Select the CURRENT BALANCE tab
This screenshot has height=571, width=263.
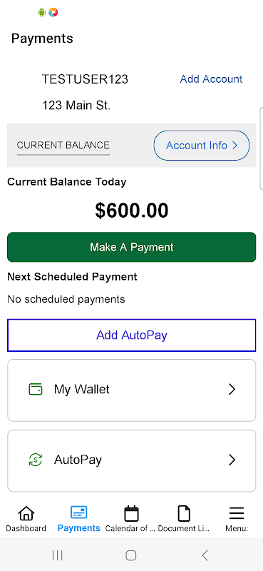[63, 146]
